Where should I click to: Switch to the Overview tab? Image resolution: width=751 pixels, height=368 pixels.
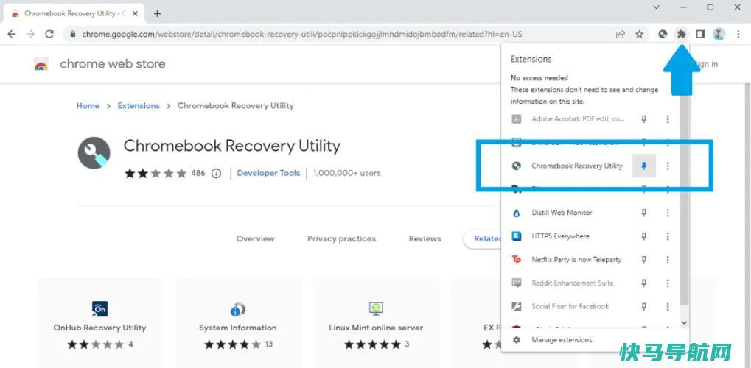[x=255, y=238]
